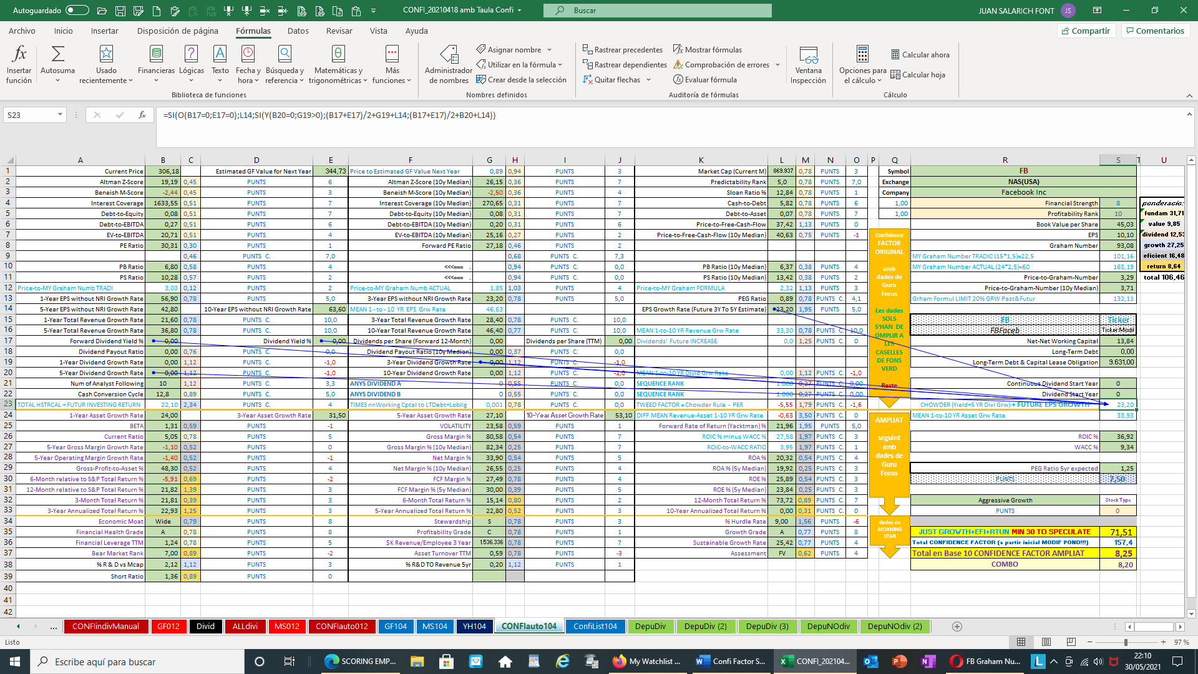Click Crear desde la selección
Screen dimensions: 1198x674
coord(521,79)
